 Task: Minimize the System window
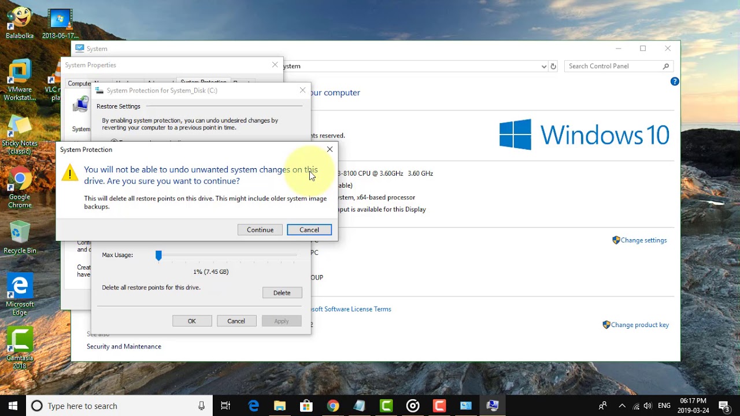click(x=618, y=49)
